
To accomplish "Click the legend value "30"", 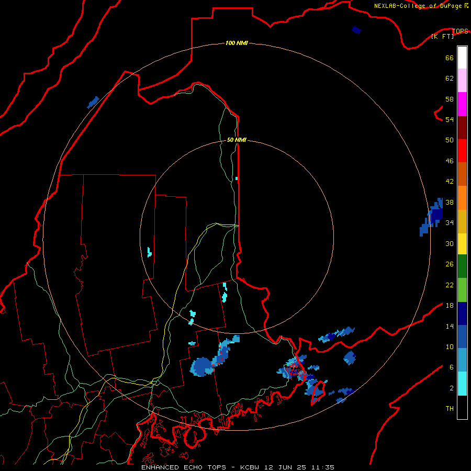I will (450, 243).
